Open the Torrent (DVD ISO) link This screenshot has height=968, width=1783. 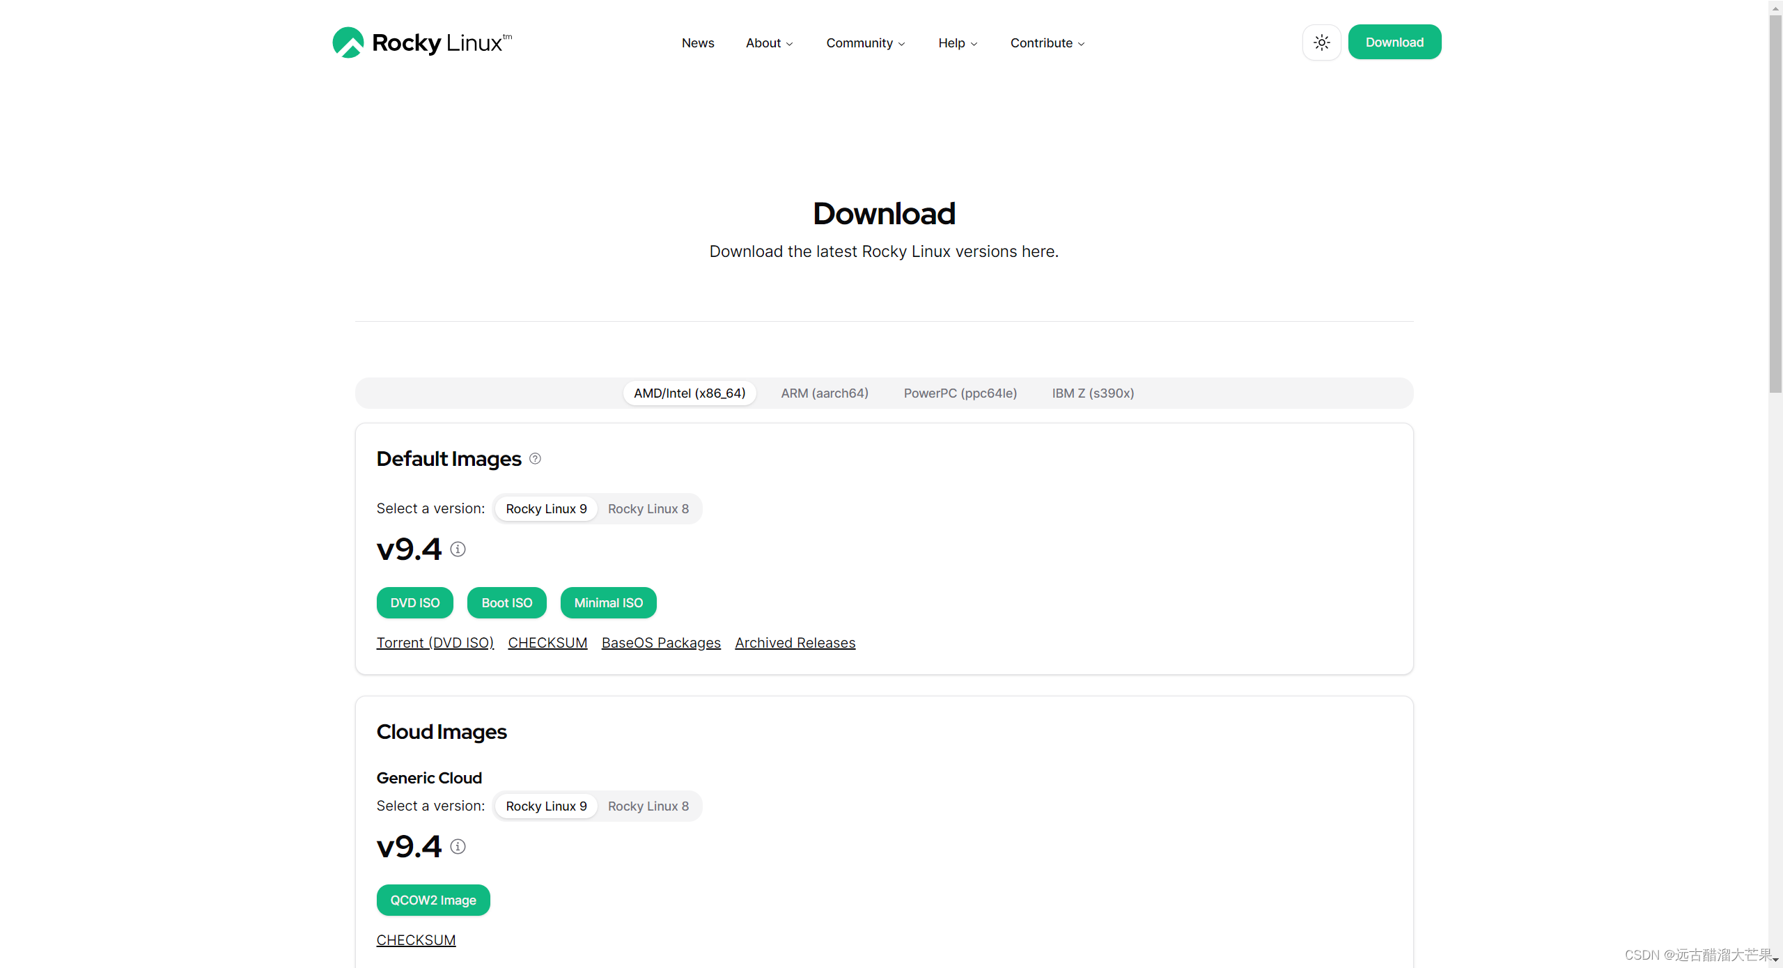click(435, 643)
